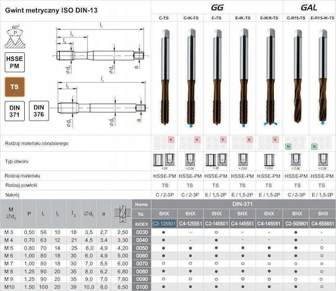Click the through-hole icon in the E-TS column
The width and height of the screenshot is (336, 291).
click(x=211, y=160)
